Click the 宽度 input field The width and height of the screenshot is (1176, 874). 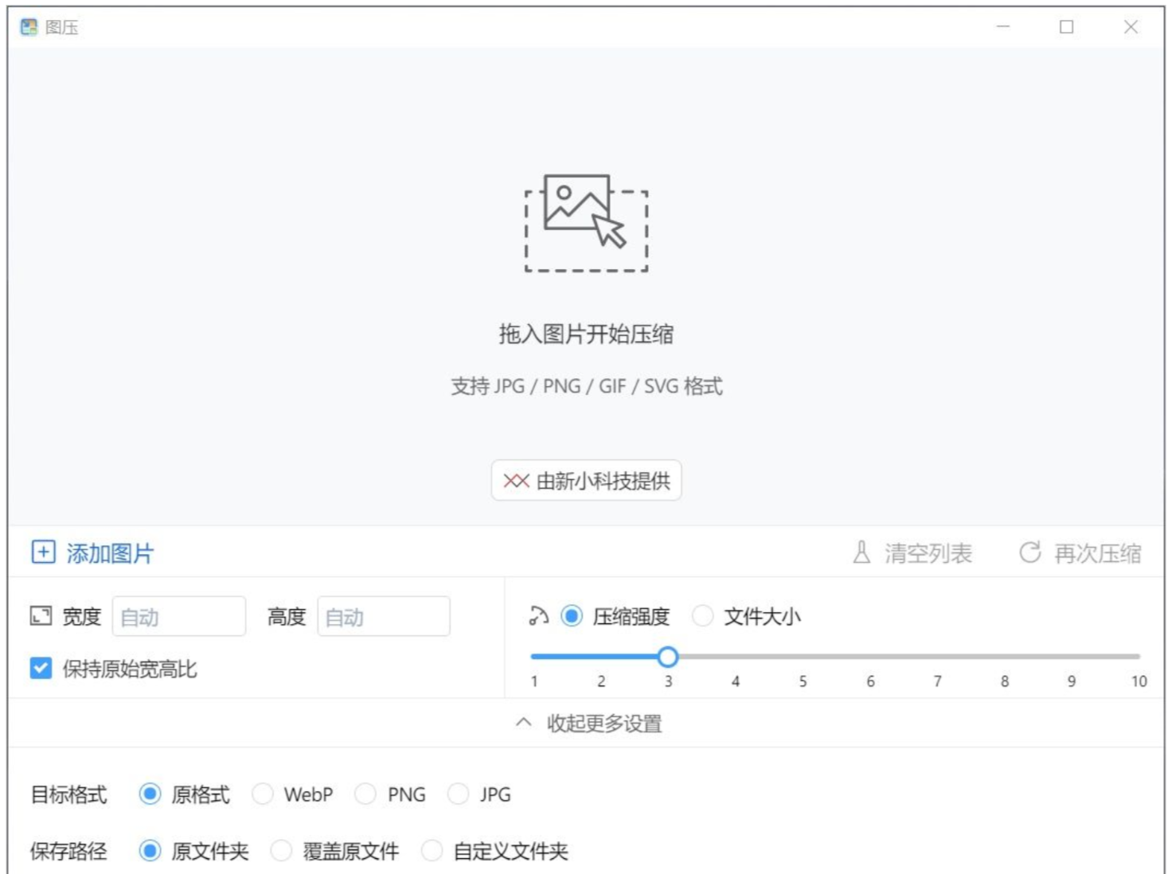coord(179,617)
